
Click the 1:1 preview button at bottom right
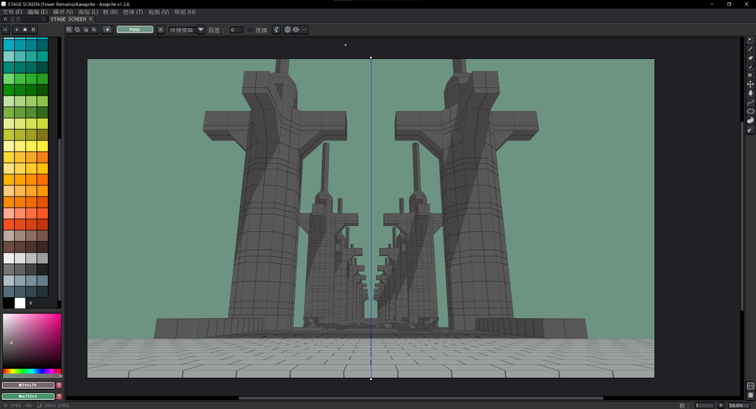(750, 385)
